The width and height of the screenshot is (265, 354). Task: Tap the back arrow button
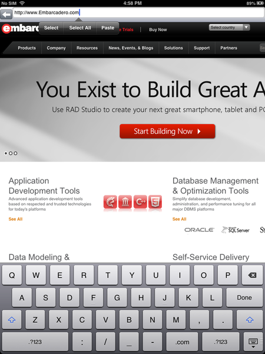coord(6,14)
